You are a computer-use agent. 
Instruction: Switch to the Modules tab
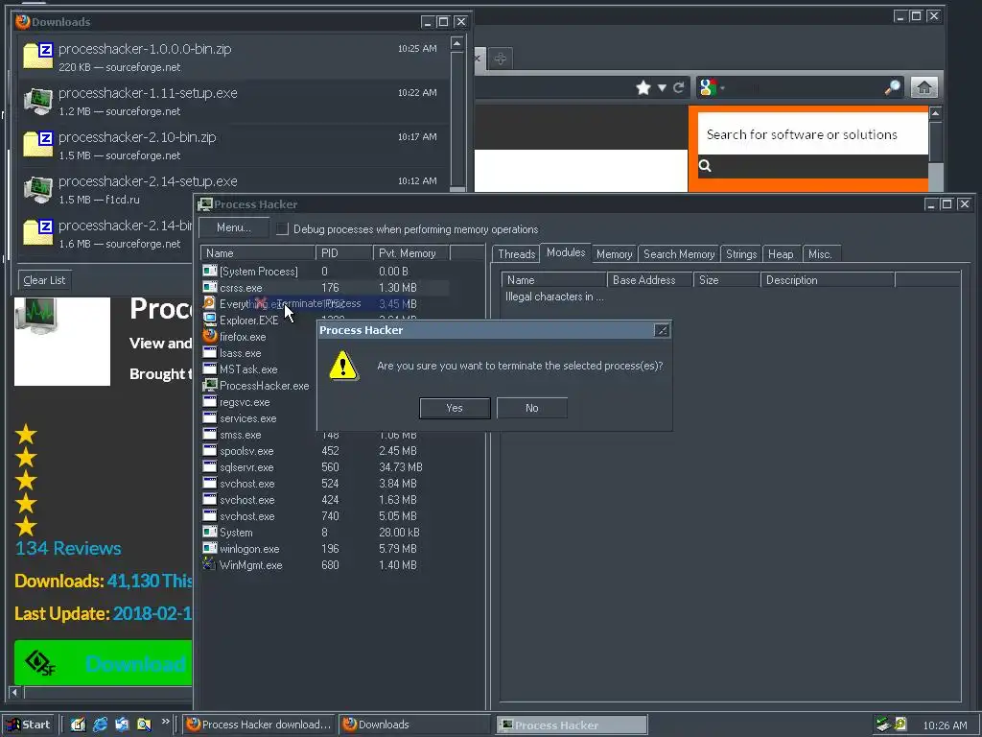tap(566, 252)
